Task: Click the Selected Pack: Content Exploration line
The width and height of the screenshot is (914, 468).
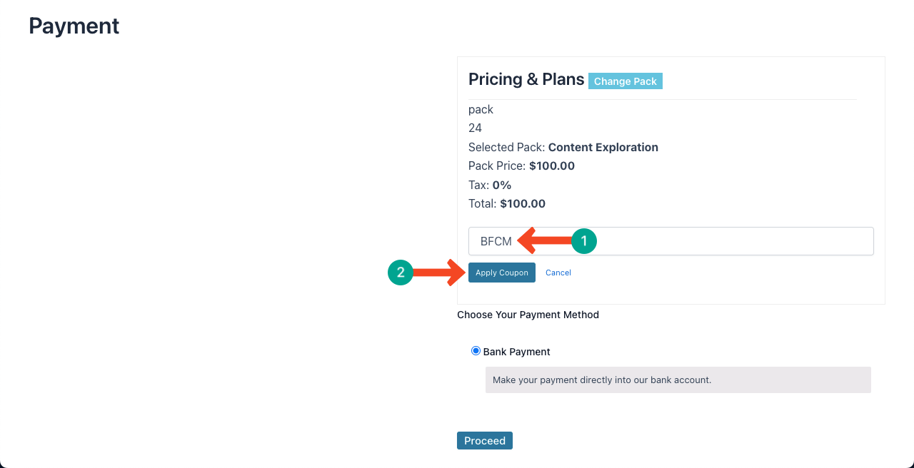Action: click(563, 147)
